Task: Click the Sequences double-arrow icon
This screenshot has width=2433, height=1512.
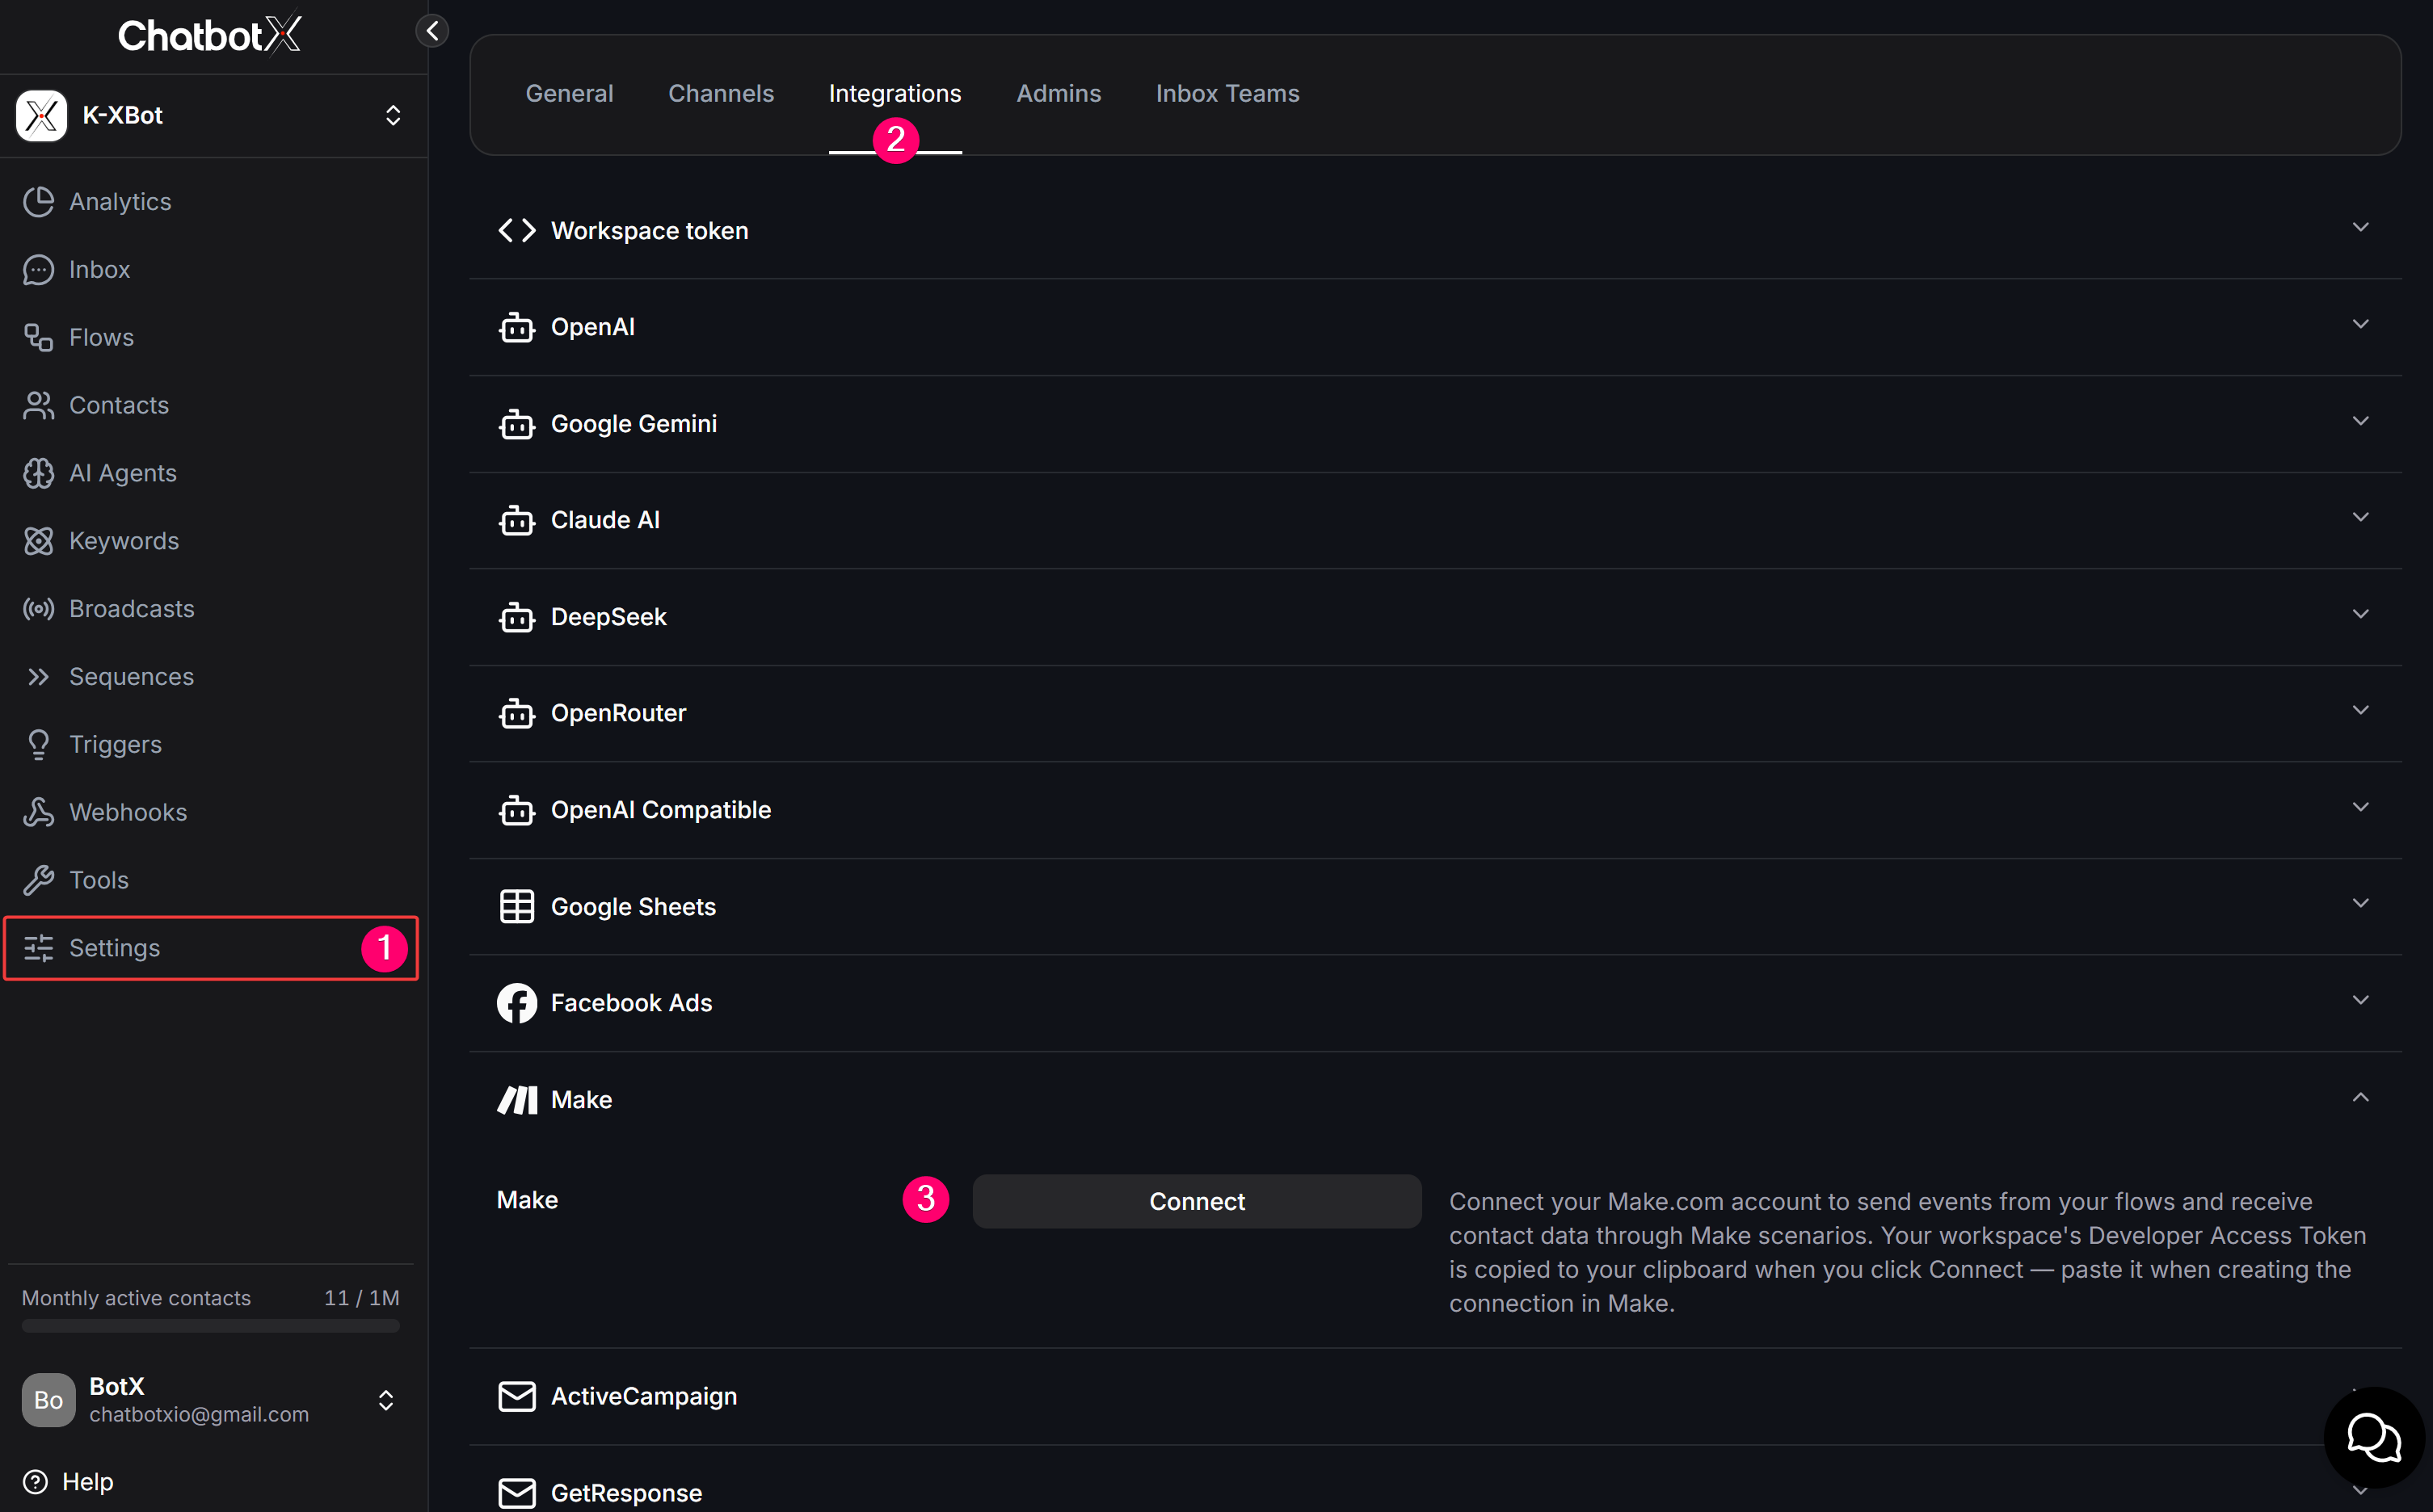Action: pos(38,677)
